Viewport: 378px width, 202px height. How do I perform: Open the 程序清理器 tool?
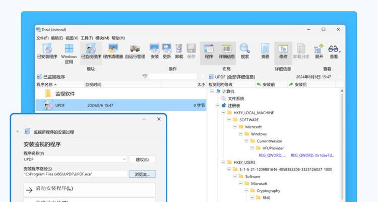[113, 48]
